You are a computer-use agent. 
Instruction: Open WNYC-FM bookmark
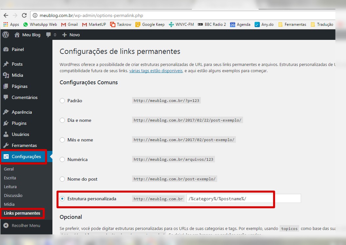coord(182,24)
